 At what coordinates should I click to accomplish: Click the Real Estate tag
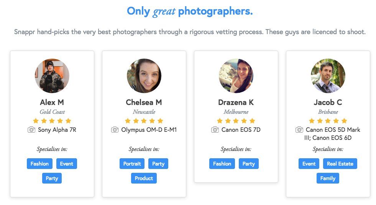[340, 164]
